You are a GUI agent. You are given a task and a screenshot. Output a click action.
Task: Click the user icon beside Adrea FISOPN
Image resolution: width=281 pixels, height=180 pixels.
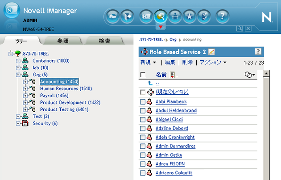click(x=149, y=163)
